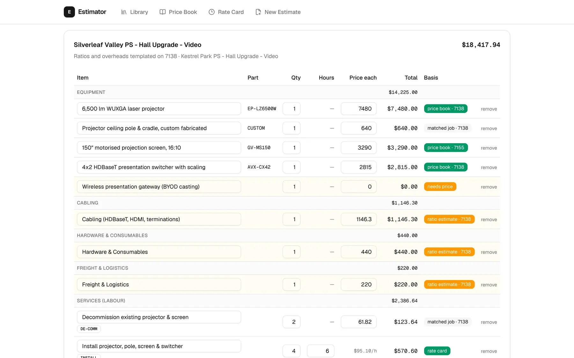
Task: Remove the Wireless presentation gateway row
Action: [489, 187]
